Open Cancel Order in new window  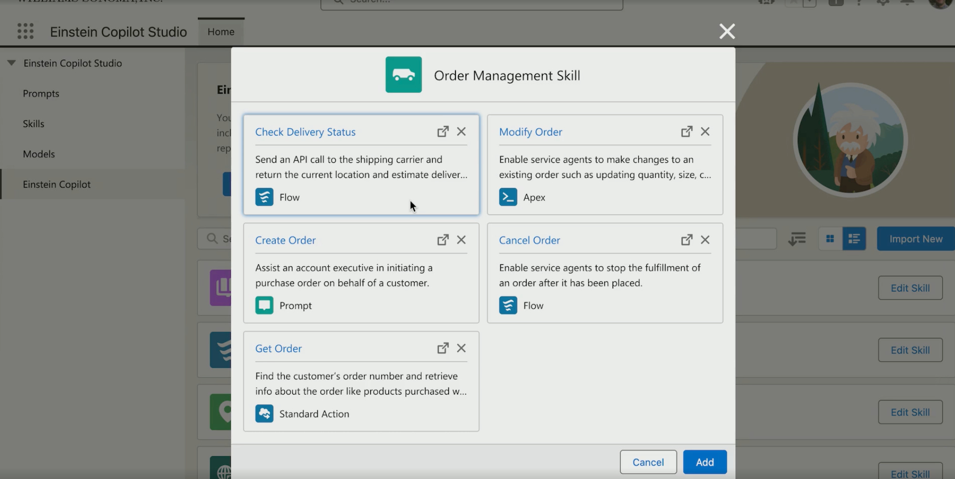[686, 240]
